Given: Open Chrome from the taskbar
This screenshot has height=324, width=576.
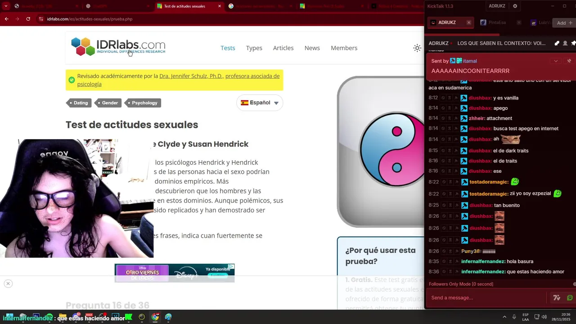Looking at the screenshot, I should click(x=155, y=317).
